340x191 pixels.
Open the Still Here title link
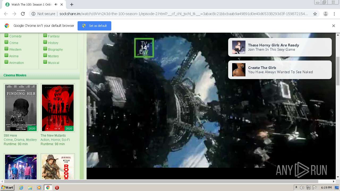coord(10,136)
